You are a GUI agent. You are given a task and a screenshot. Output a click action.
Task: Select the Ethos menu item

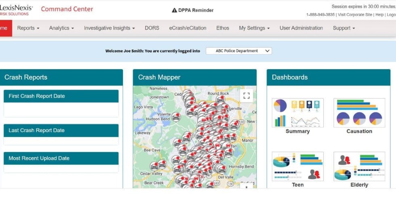[223, 28]
